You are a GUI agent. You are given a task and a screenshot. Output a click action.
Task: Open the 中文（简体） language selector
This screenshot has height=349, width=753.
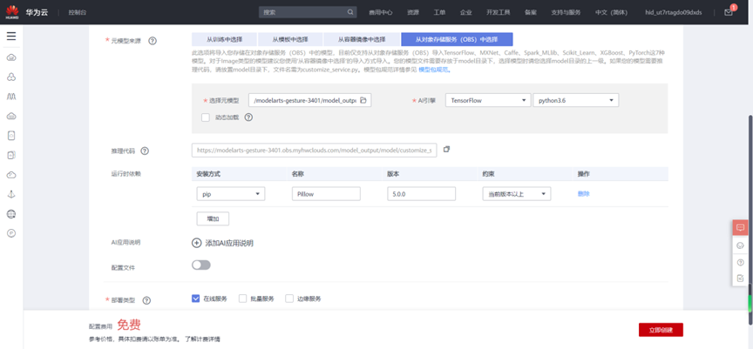tap(611, 12)
